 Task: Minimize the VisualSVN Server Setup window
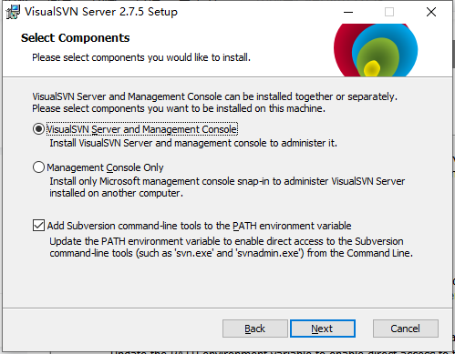click(348, 12)
